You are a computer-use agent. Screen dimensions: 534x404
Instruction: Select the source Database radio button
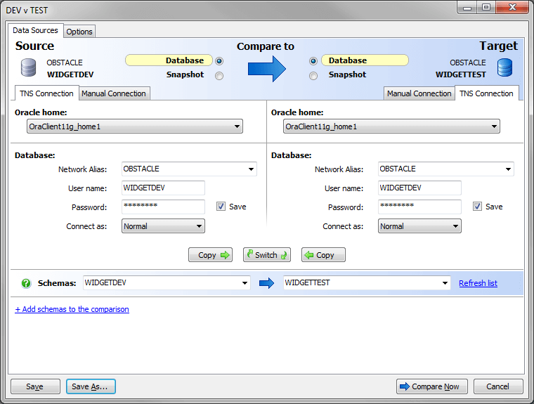tap(219, 61)
